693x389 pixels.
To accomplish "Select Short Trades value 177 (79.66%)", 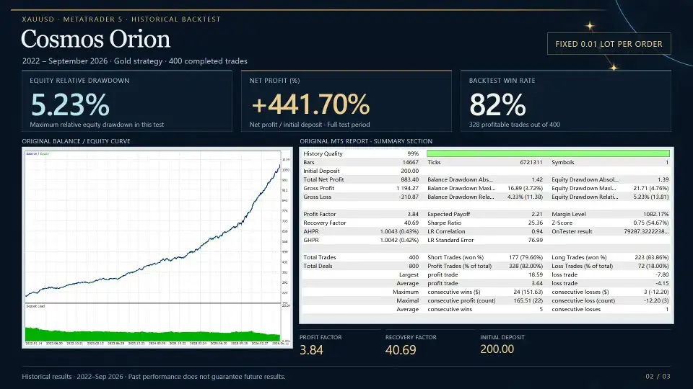I will pyautogui.click(x=526, y=257).
